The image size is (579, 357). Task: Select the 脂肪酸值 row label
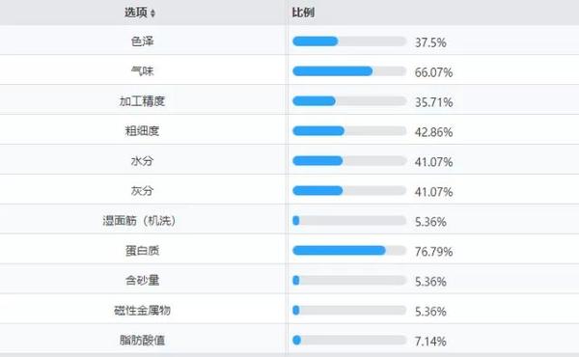pos(142,340)
